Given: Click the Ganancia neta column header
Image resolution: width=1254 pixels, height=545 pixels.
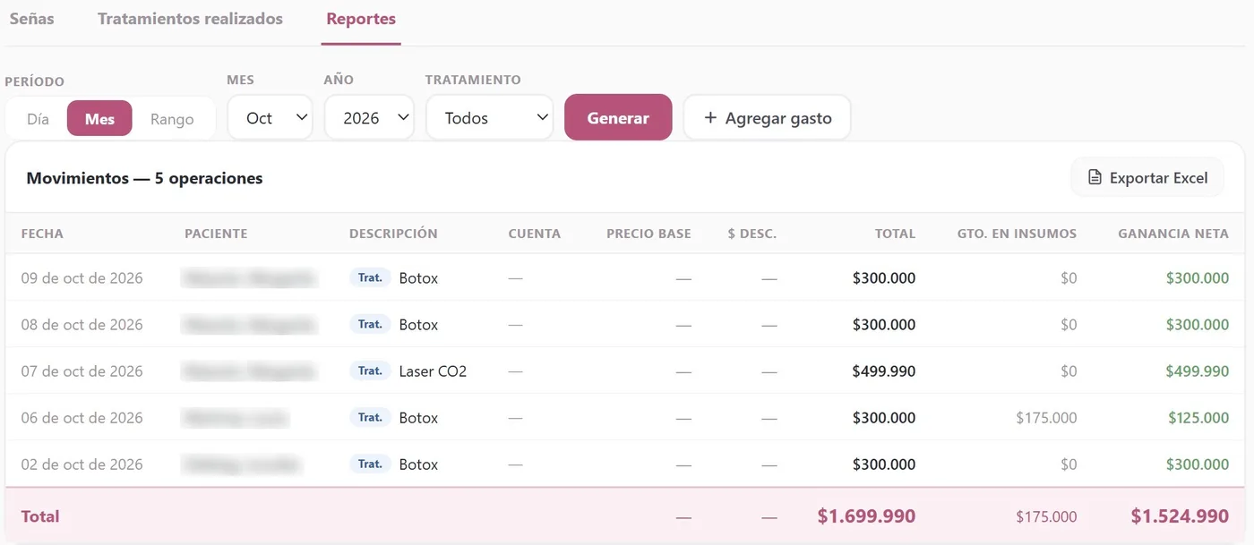Looking at the screenshot, I should 1173,234.
